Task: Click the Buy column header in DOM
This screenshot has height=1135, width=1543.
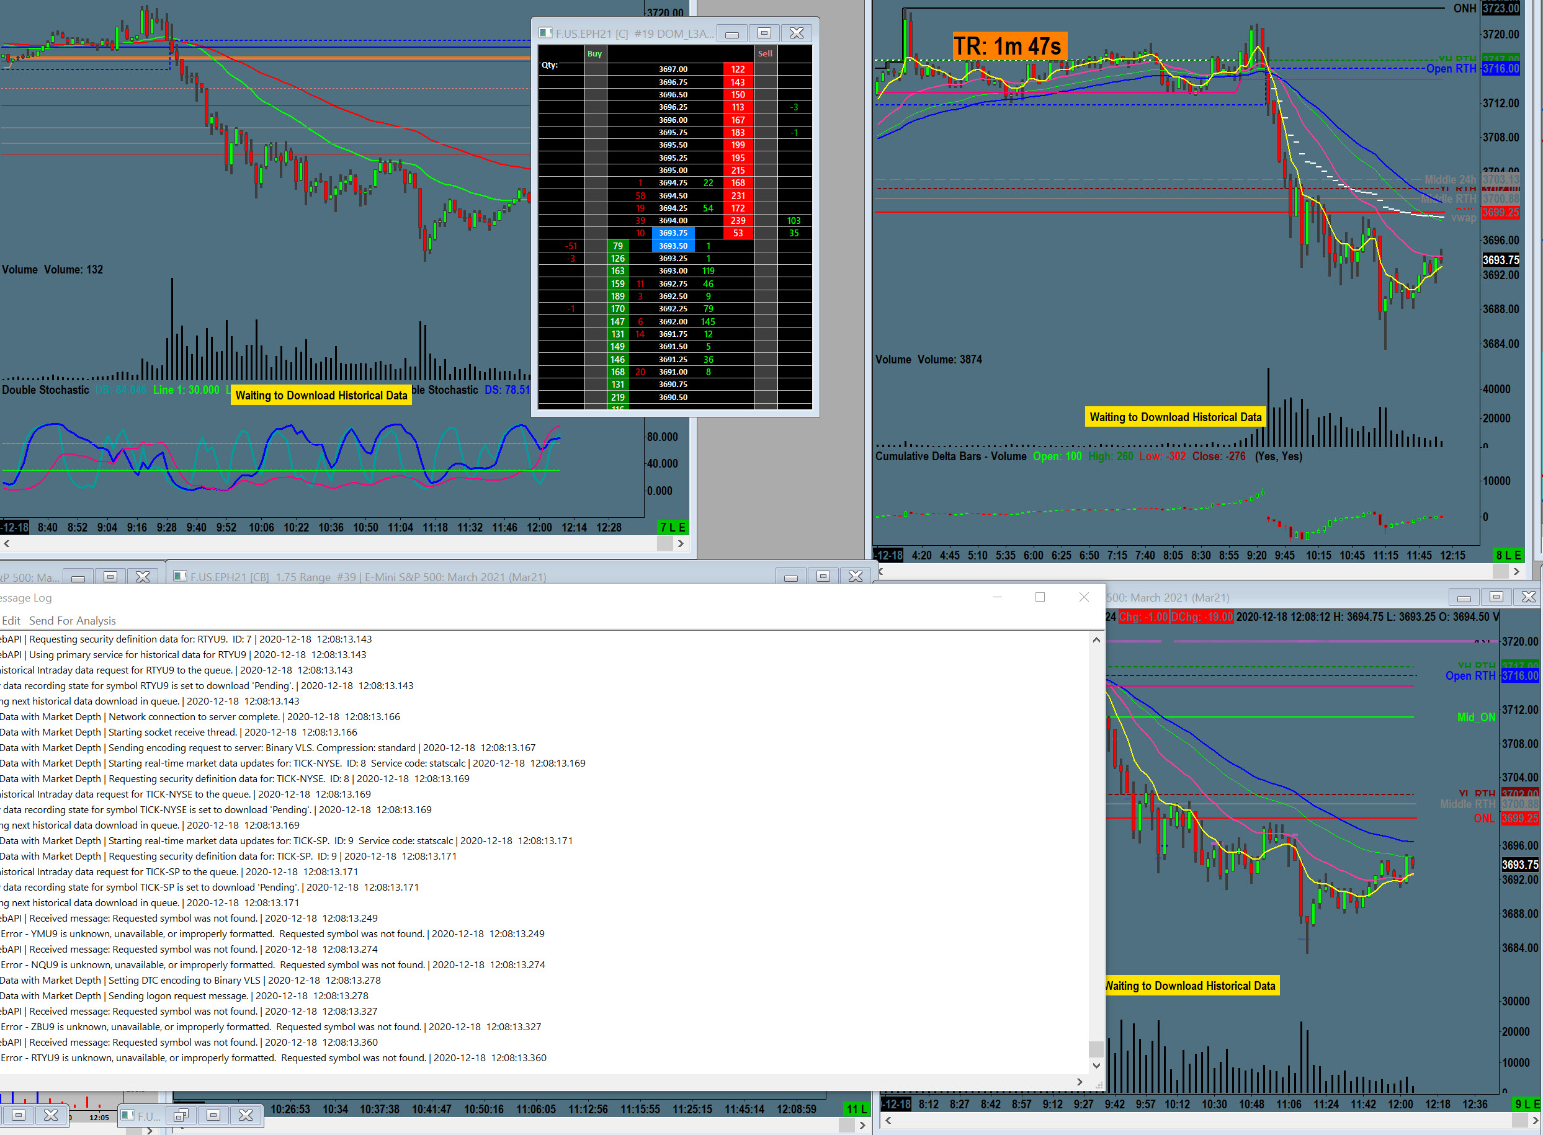Action: 594,53
